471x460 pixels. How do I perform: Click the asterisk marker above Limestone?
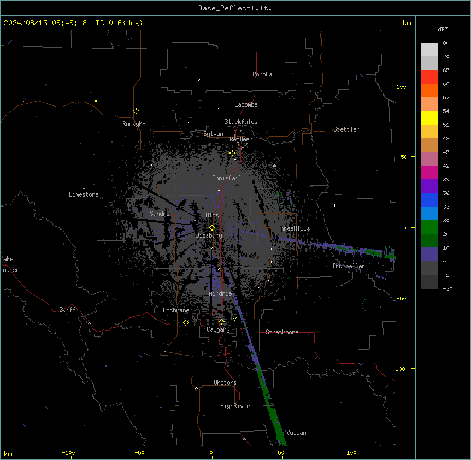pos(84,189)
